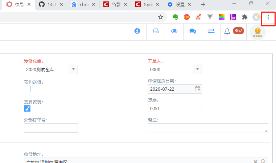The image size is (276, 163).
Task: Click the Axure RP extension icon
Action: 233,17
